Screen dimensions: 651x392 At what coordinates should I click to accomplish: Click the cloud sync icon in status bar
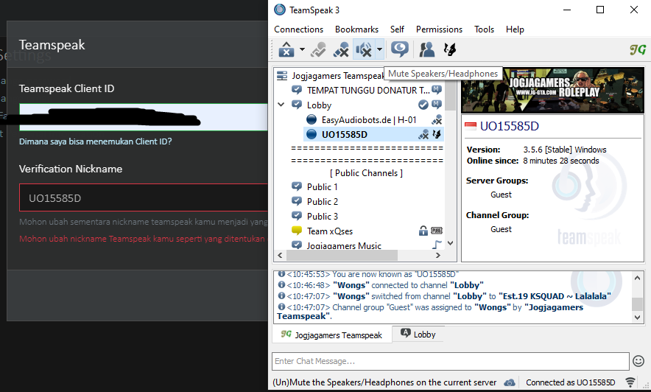pos(510,382)
